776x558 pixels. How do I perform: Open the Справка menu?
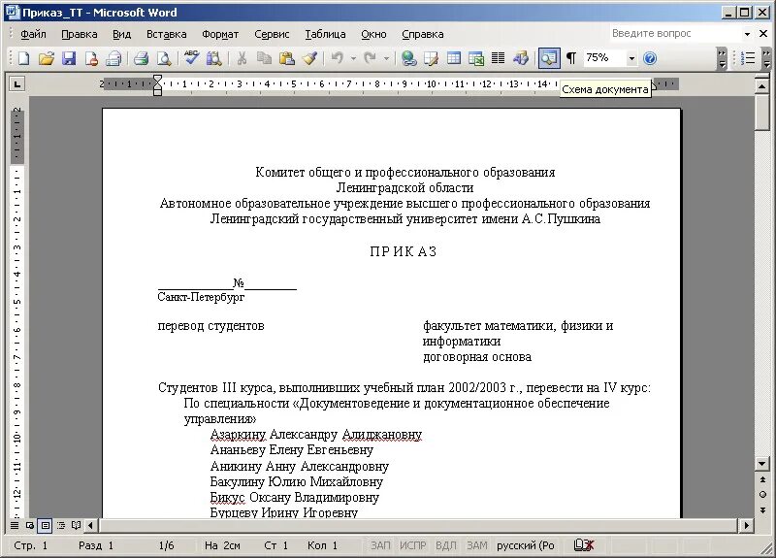pyautogui.click(x=423, y=34)
